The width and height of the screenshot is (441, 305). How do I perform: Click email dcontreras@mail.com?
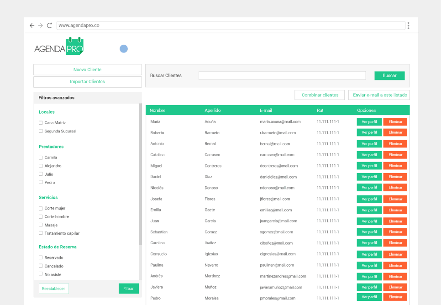(x=279, y=166)
